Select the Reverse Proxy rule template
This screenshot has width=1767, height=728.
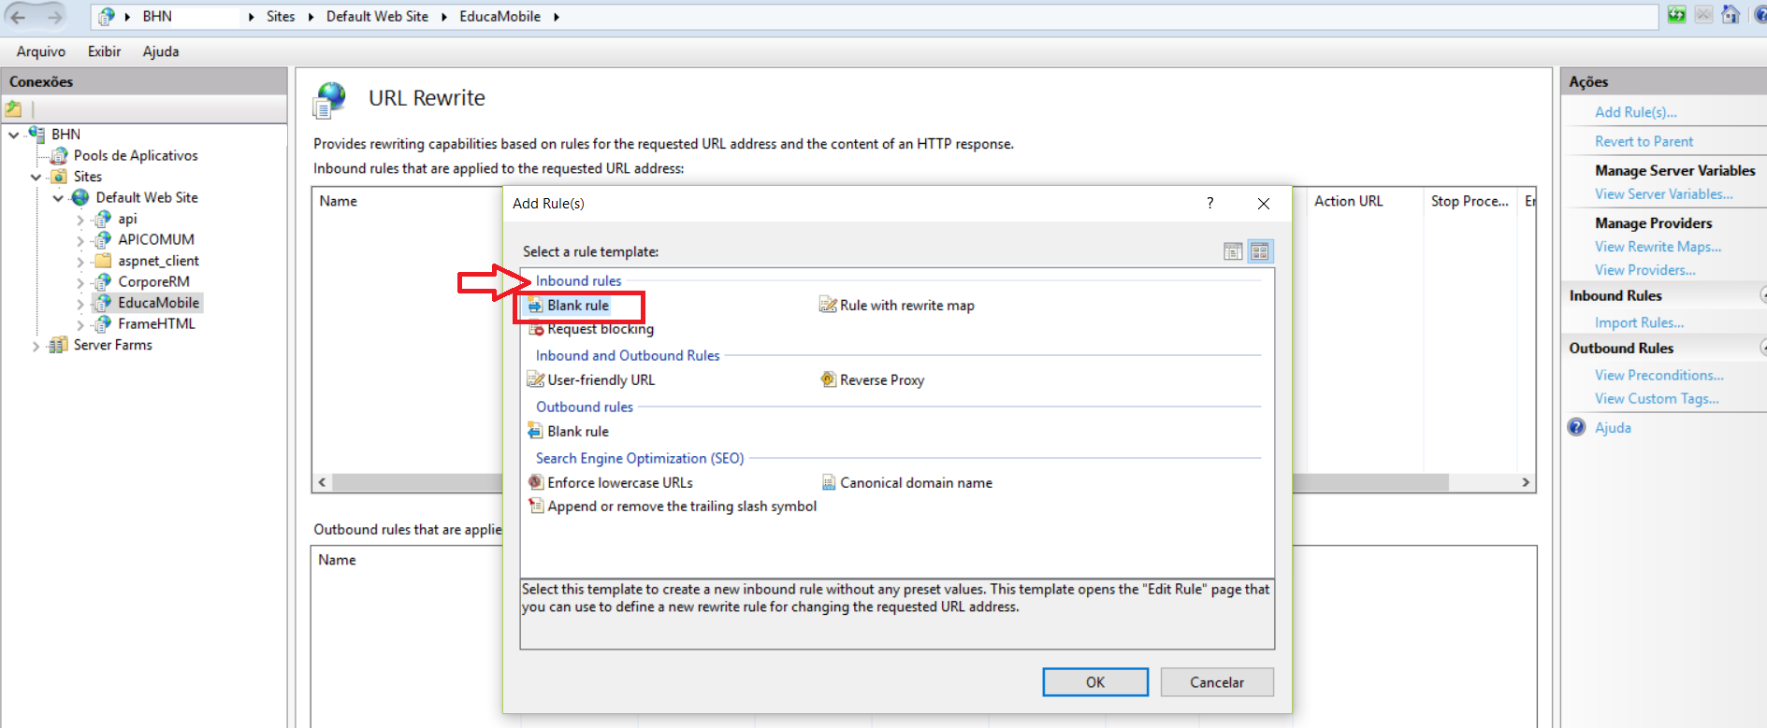click(x=881, y=380)
